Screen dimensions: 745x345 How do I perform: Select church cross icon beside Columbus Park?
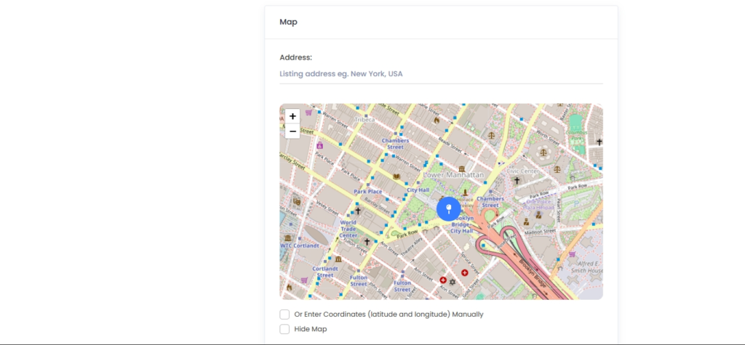coord(599,142)
